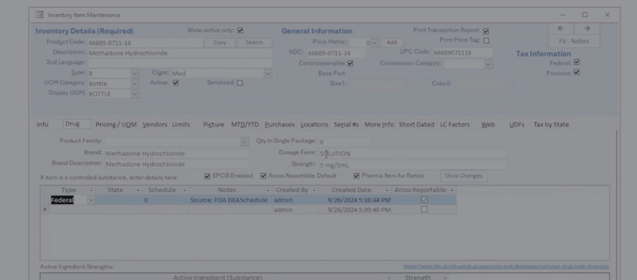The height and width of the screenshot is (280, 637).
Task: Open the FDA national drug code directory link
Action: 506,266
